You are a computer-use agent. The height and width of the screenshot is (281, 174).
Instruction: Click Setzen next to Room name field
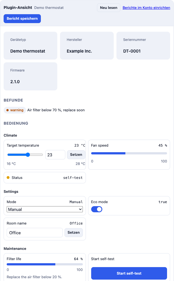point(74,233)
